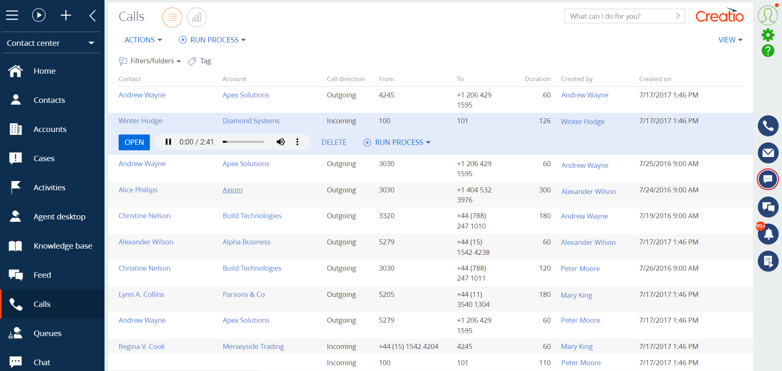Click the Tag icon
The image size is (782, 371).
(x=192, y=61)
